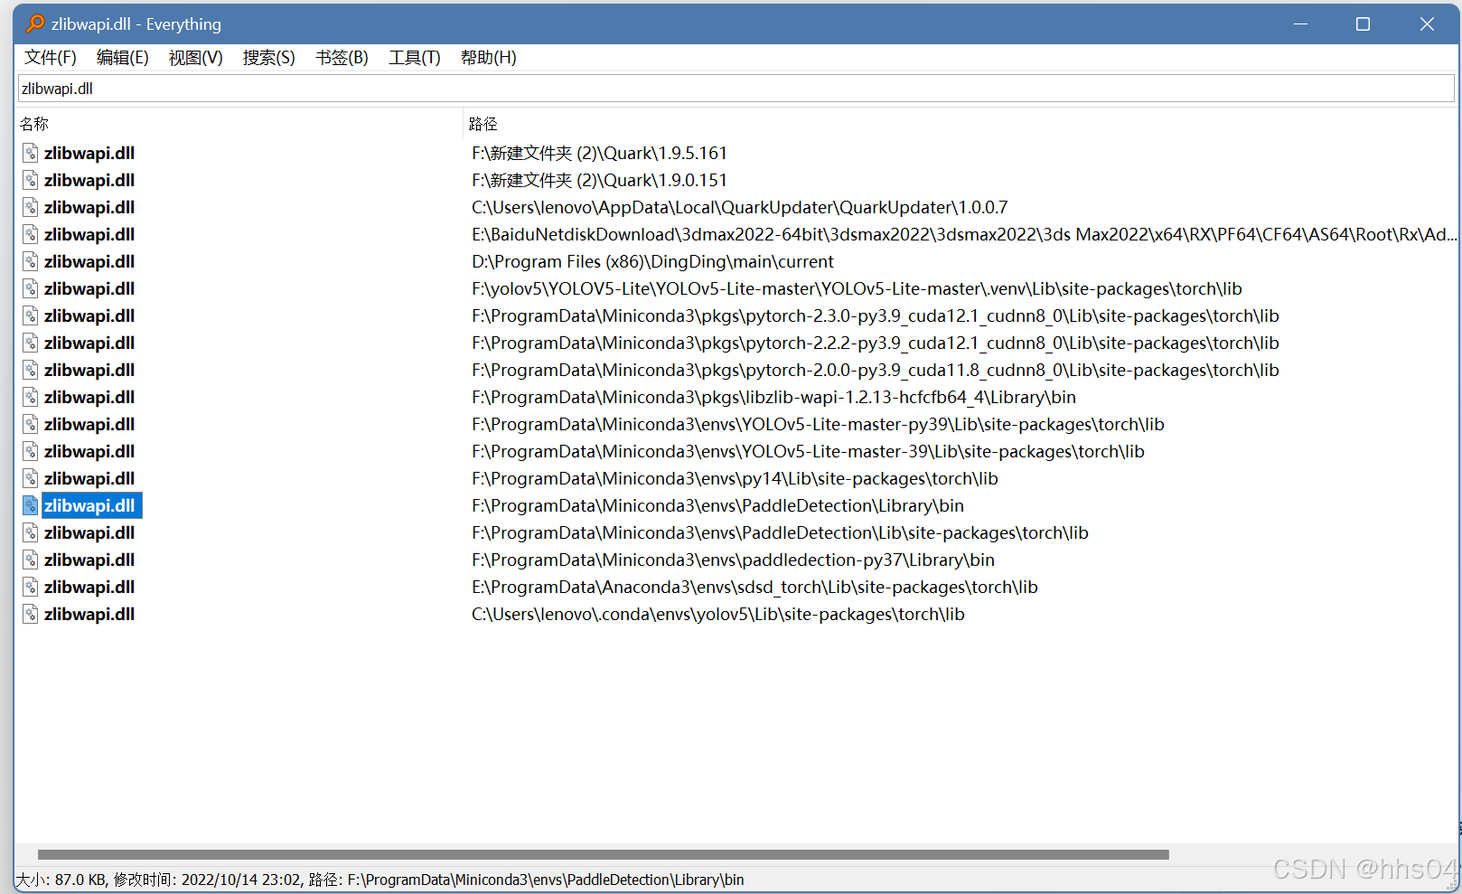
Task: Click inside the zlibwapi.dll search input field
Action: pyautogui.click(x=361, y=88)
